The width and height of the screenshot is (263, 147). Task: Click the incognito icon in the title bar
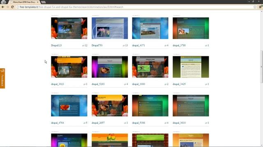coord(3,2)
